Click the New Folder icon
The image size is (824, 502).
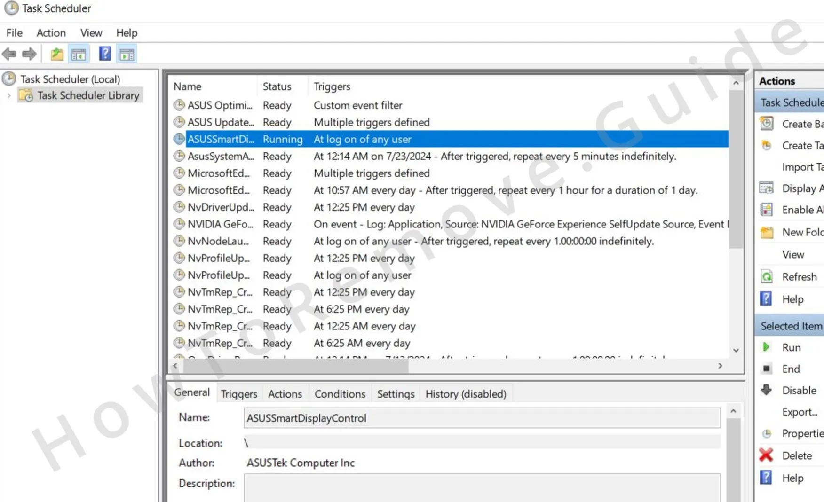click(x=767, y=232)
